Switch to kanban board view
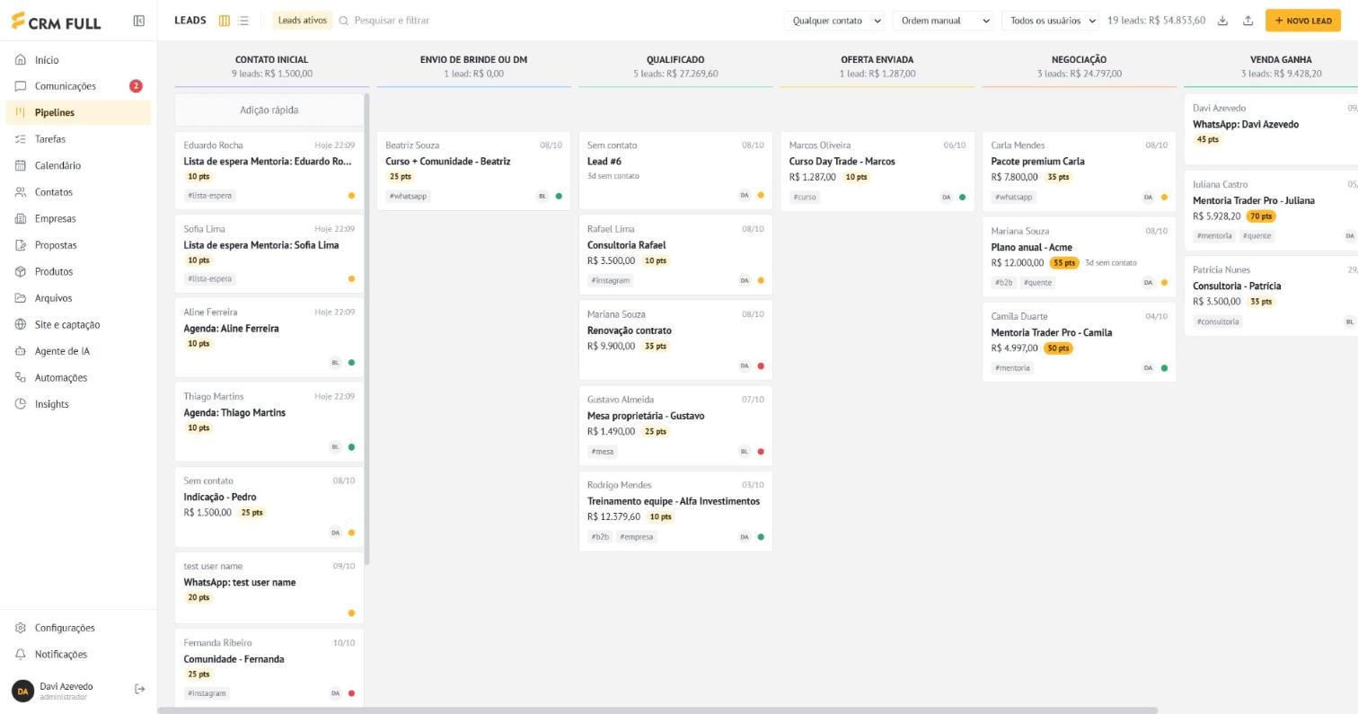The height and width of the screenshot is (714, 1358). (x=225, y=21)
